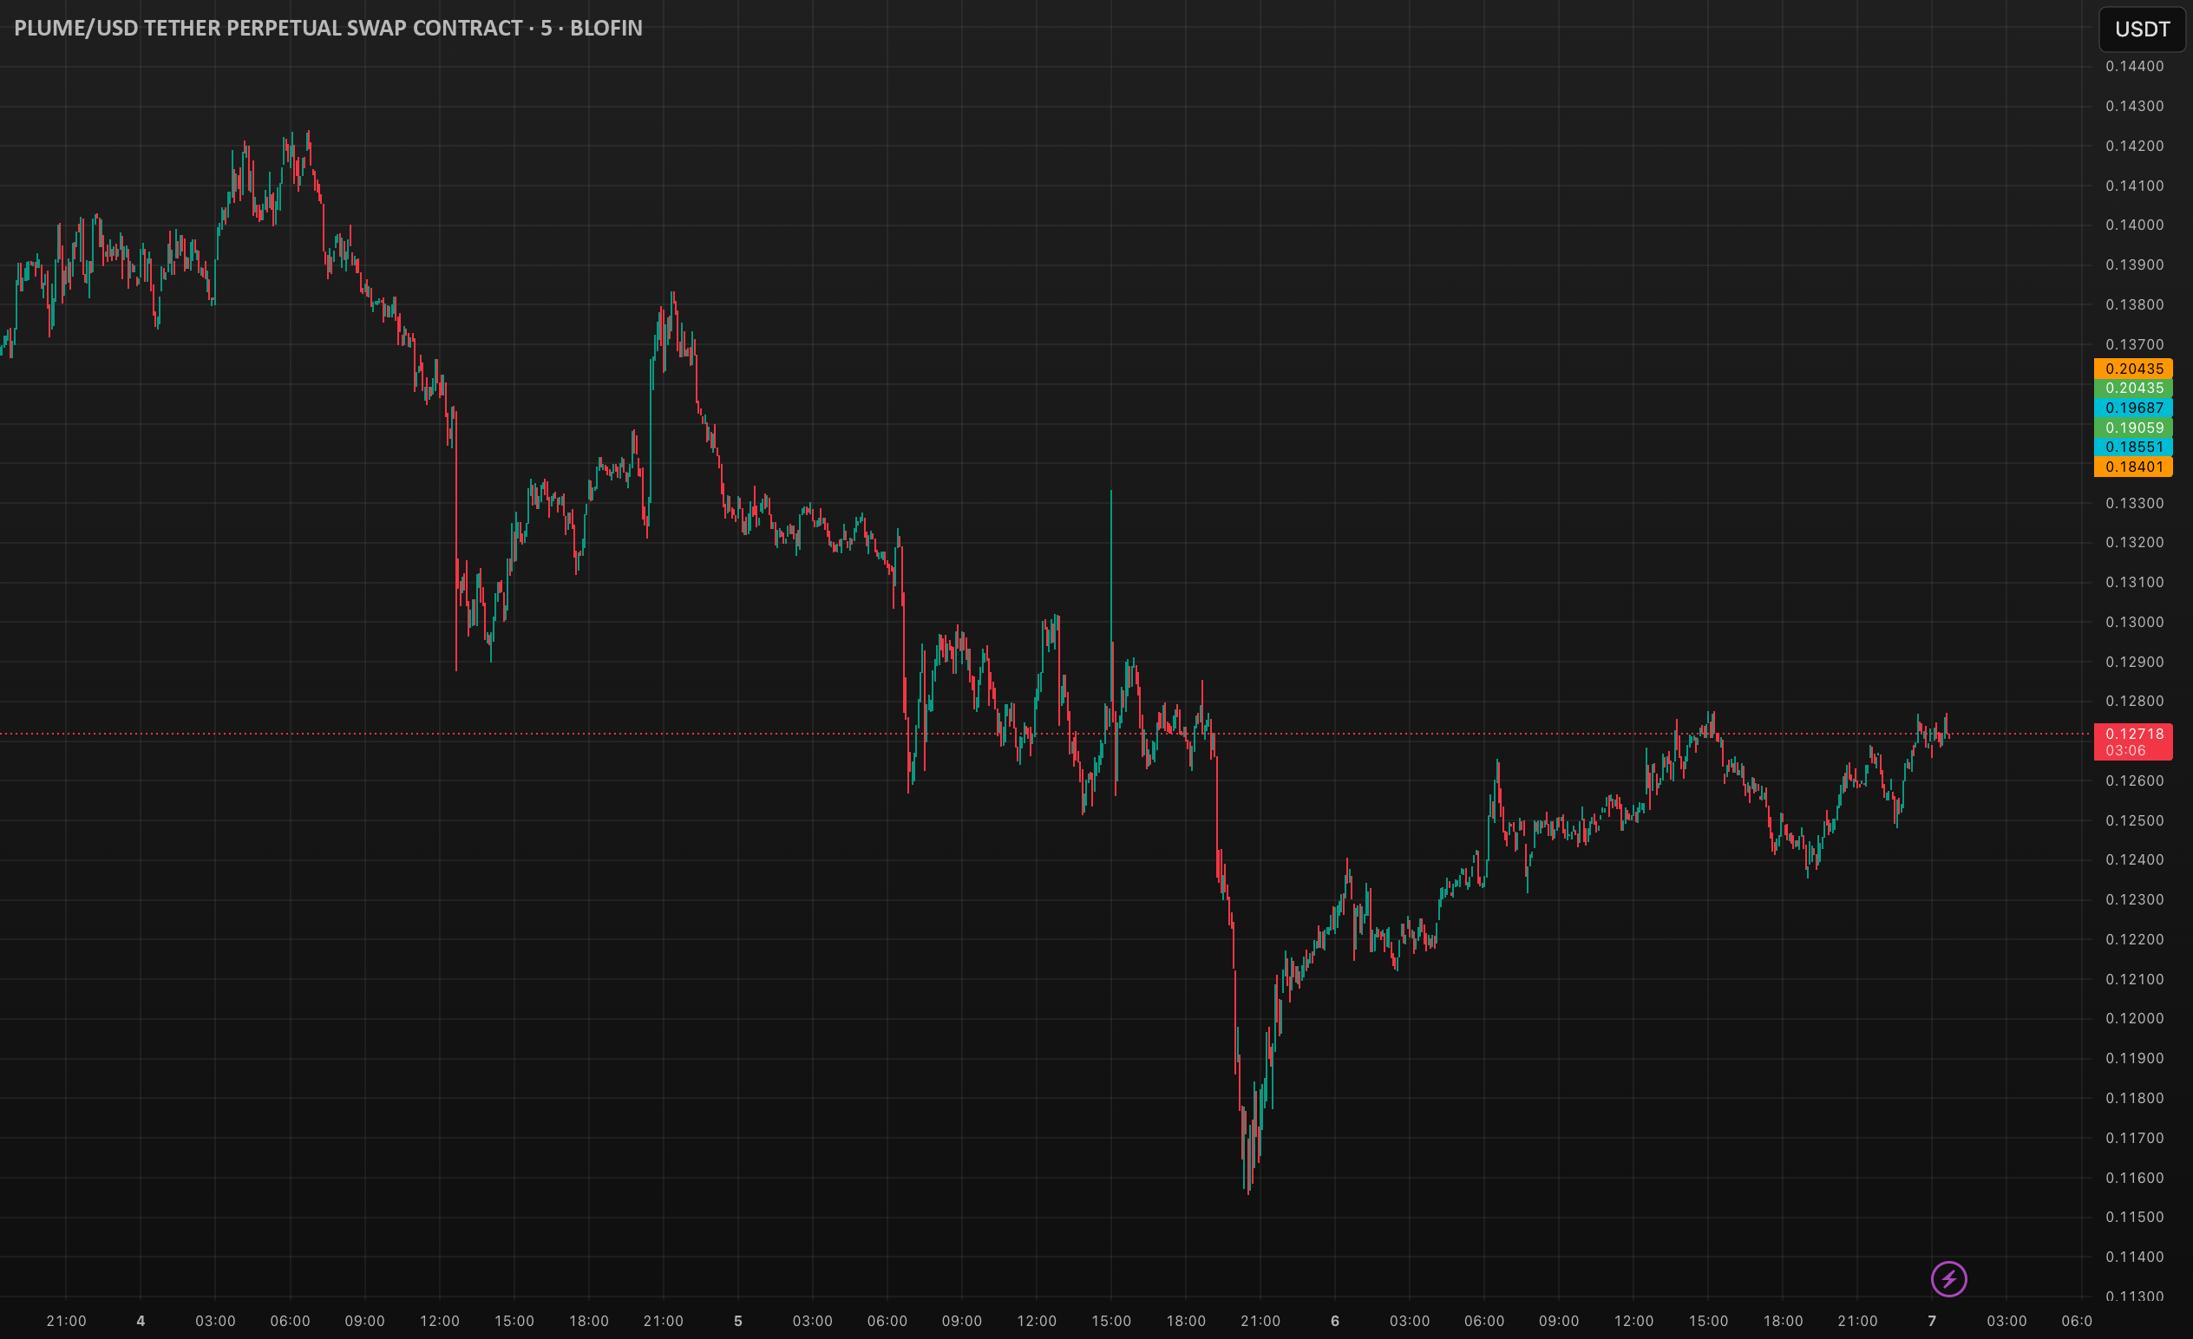This screenshot has height=1339, width=2193.
Task: Open the USDT currency selector
Action: 2141,29
